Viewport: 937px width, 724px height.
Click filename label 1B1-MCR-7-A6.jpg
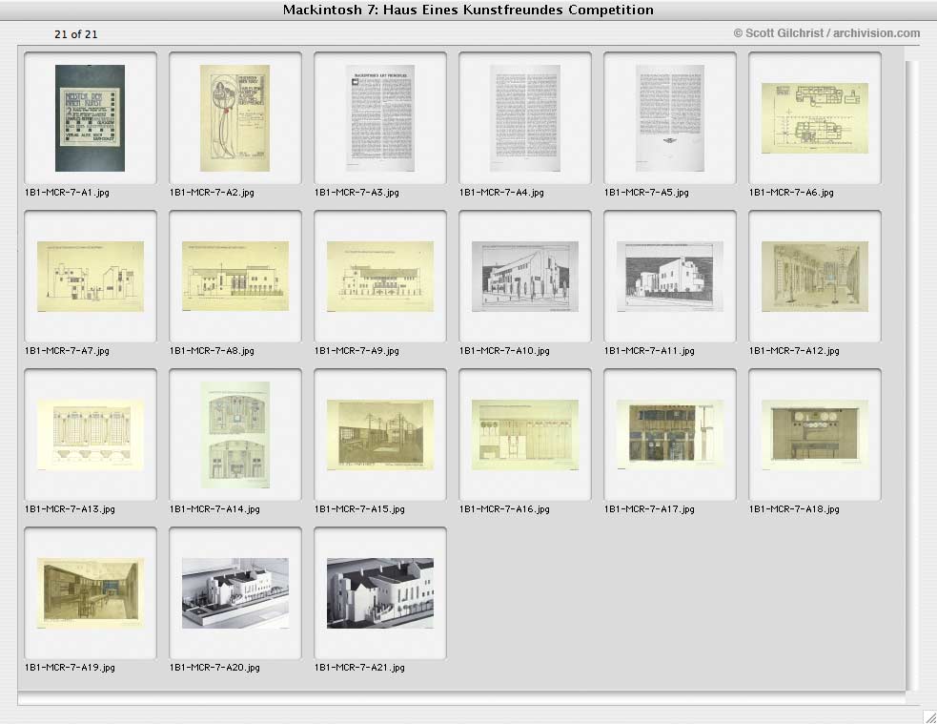click(792, 193)
